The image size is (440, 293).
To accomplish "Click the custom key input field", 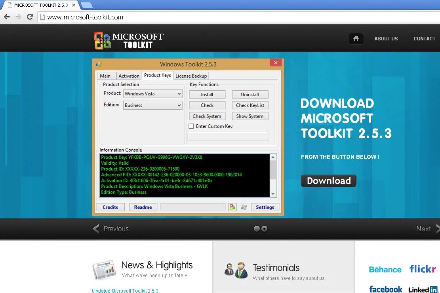I will tap(228, 136).
